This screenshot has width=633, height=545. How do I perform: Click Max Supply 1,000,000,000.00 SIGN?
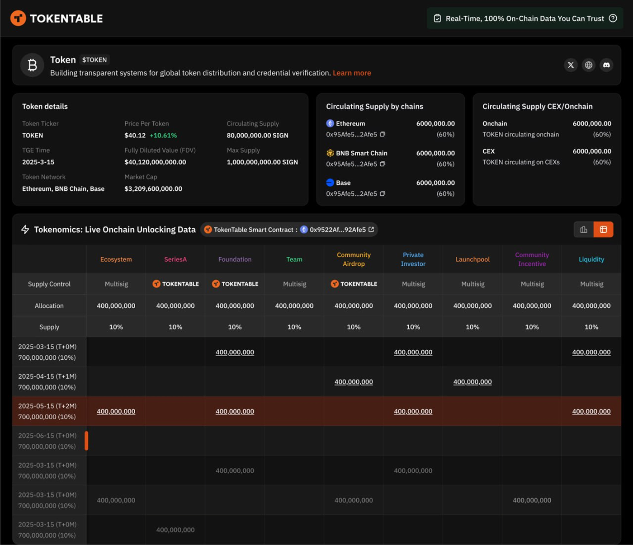[262, 162]
